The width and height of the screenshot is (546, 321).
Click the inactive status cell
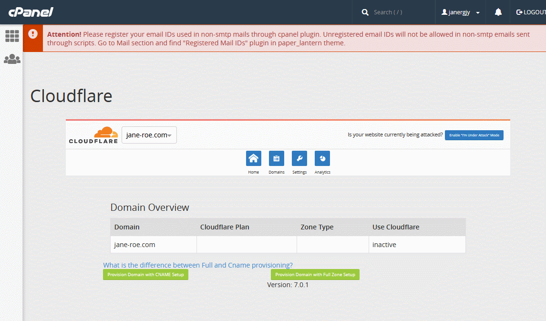417,244
